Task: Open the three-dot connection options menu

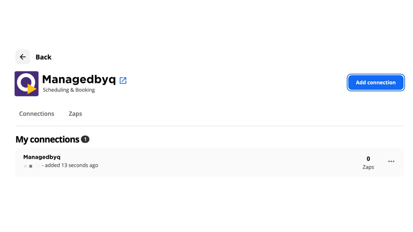Action: 391,162
